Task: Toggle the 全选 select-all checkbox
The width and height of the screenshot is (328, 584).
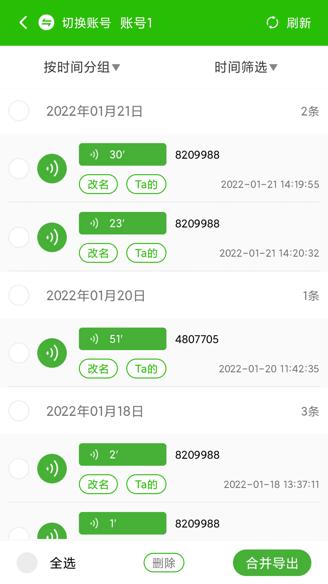Action: [x=27, y=563]
